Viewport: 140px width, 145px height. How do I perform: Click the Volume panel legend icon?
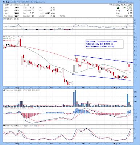click(4, 90)
